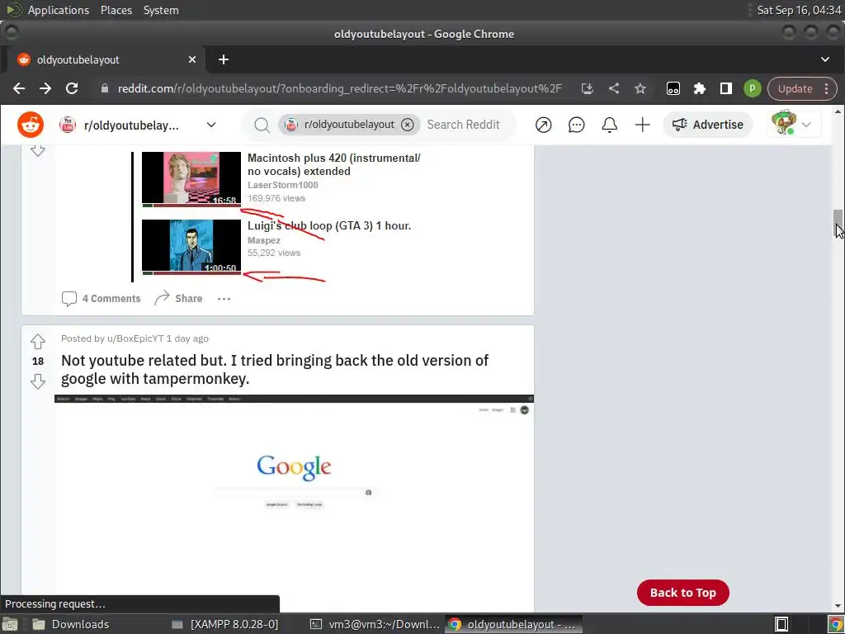Reload the current page
Viewport: 845px width, 634px height.
point(72,88)
